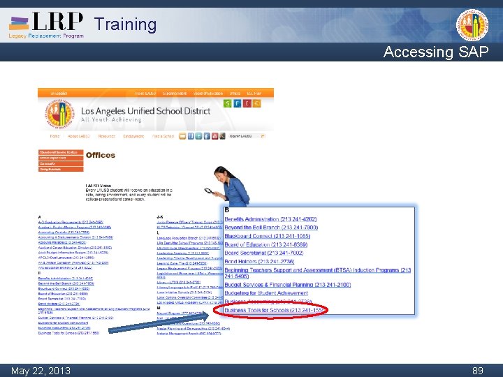Open the YouTube social icon
This screenshot has height=377, width=503.
pos(214,136)
